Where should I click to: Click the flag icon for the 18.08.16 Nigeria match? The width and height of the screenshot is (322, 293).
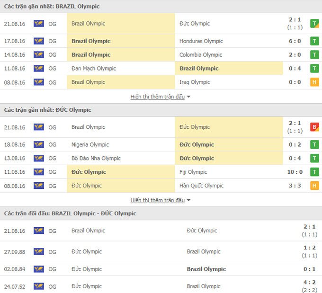point(39,144)
